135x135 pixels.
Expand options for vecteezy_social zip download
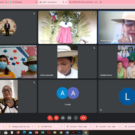pos(32,127)
